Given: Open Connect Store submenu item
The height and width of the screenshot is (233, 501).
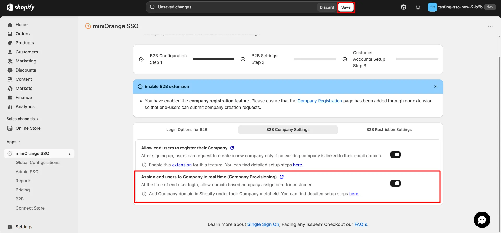Looking at the screenshot, I should pos(30,208).
